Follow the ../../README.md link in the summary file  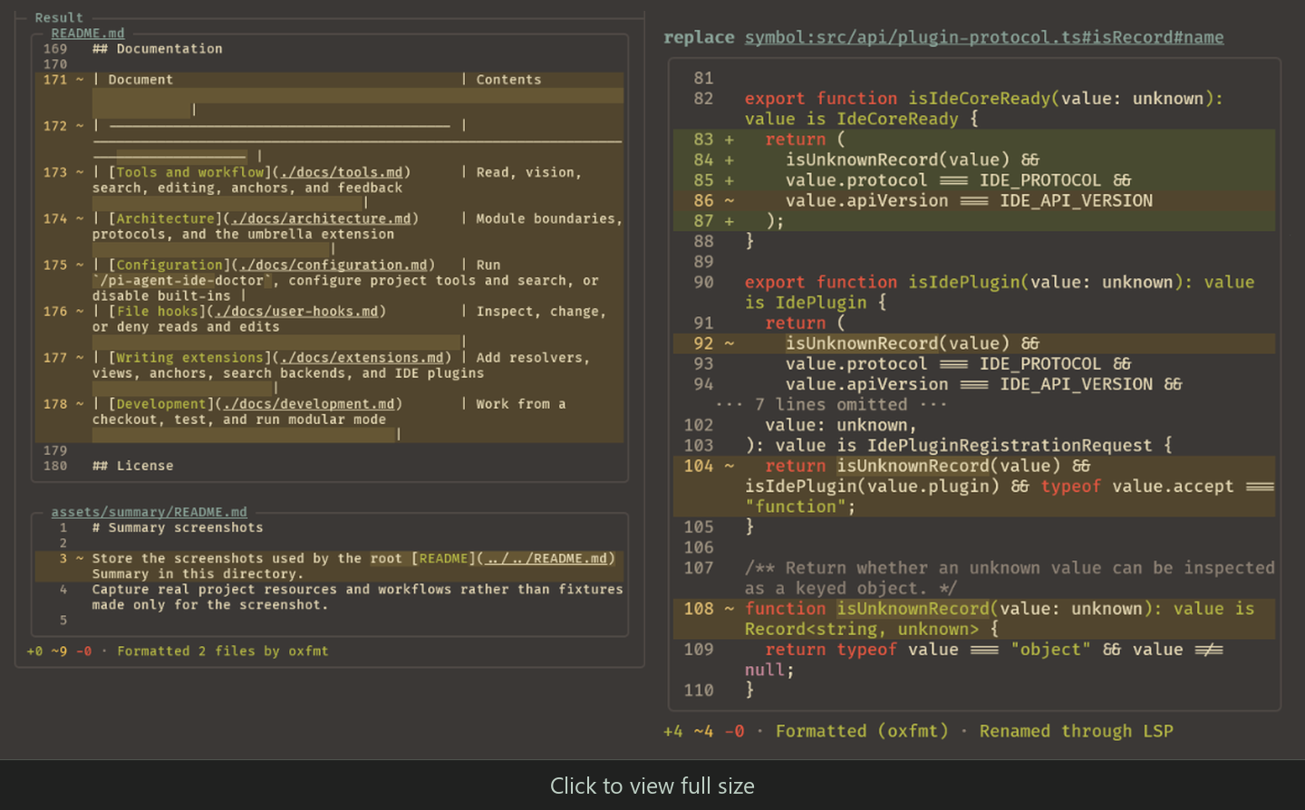point(546,558)
